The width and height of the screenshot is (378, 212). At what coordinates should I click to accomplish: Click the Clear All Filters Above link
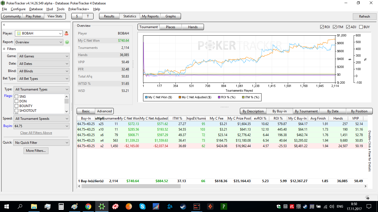point(36,133)
